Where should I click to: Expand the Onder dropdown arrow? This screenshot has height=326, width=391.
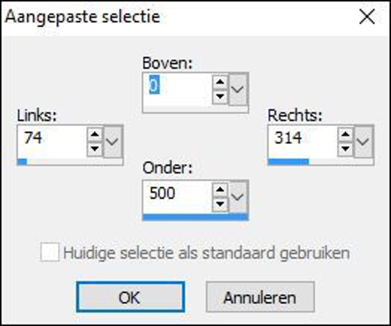click(239, 196)
